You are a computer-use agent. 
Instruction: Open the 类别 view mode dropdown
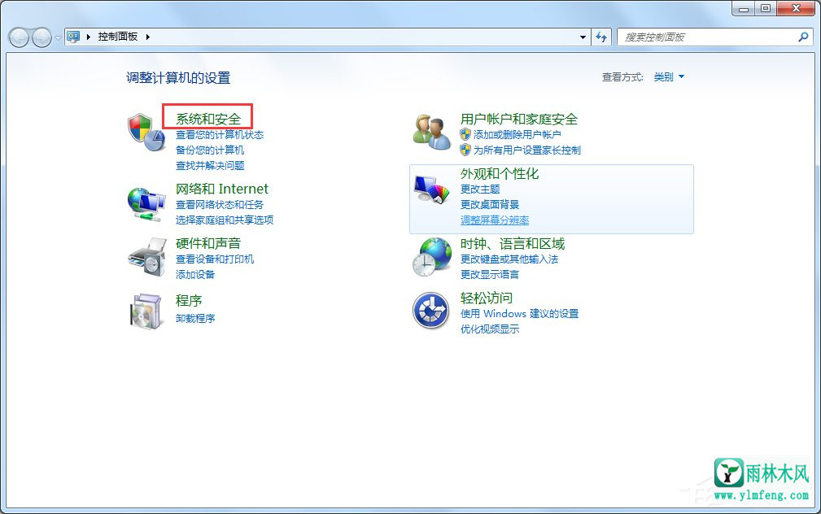669,77
